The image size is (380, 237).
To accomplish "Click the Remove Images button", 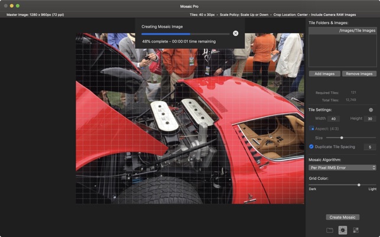I will (359, 74).
